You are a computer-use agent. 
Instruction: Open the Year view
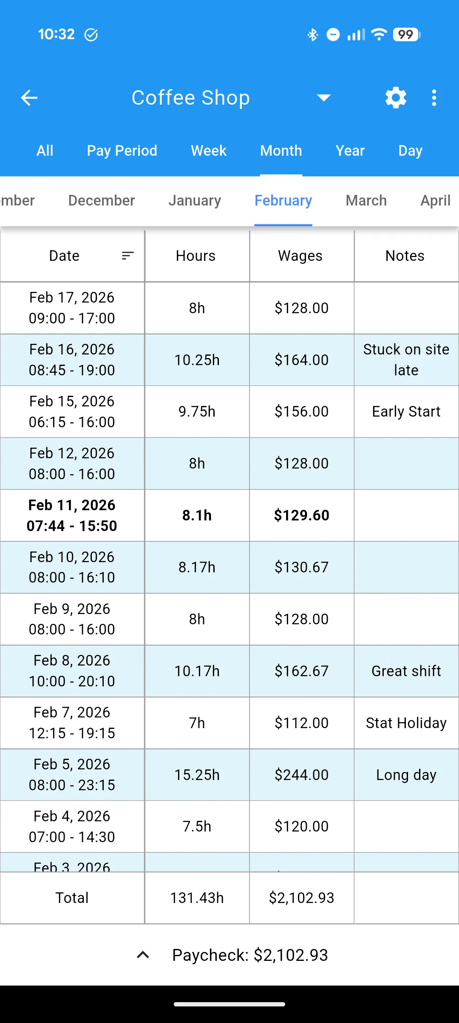[349, 150]
